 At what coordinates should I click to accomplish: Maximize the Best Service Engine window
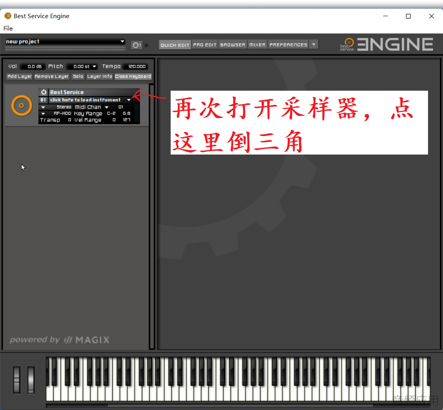[408, 16]
